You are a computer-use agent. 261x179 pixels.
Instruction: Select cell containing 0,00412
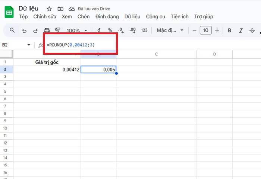tap(47, 70)
